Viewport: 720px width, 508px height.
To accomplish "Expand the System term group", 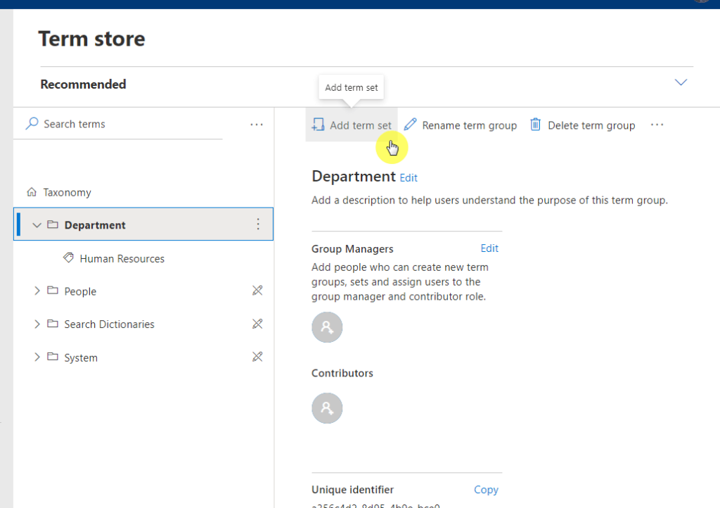I will 37,357.
